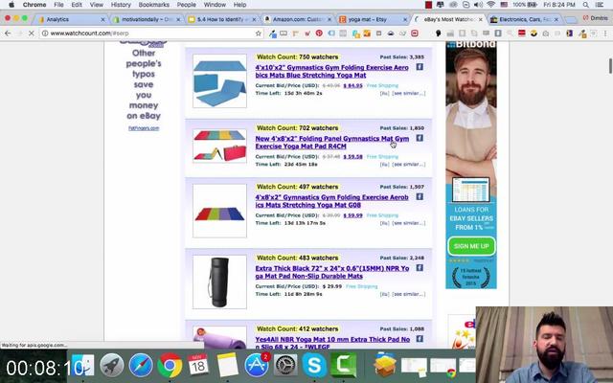Image resolution: width=613 pixels, height=383 pixels.
Task: Click the $59.58 price link
Action: 352,157
